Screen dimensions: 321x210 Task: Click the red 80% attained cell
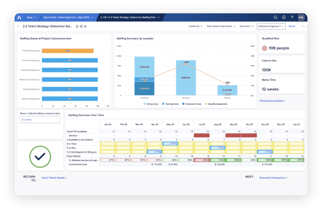pos(202,160)
